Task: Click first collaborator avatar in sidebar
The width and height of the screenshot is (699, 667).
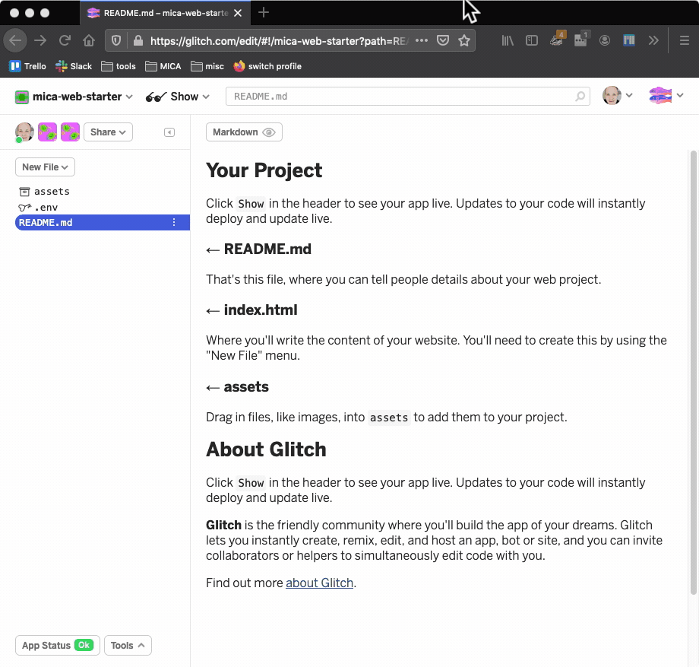Action: point(24,132)
